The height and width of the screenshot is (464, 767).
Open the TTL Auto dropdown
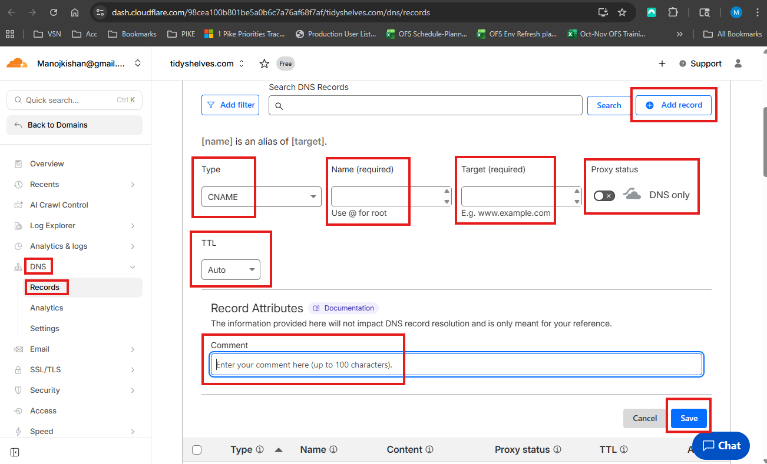point(231,270)
